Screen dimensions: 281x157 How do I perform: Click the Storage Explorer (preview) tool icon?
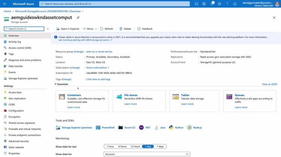pyautogui.click(x=58, y=128)
